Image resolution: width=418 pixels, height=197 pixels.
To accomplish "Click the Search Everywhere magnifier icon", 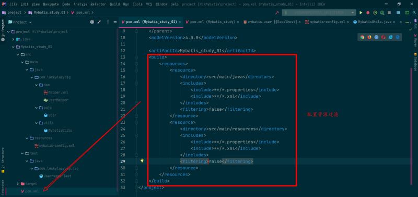I will (414, 13).
